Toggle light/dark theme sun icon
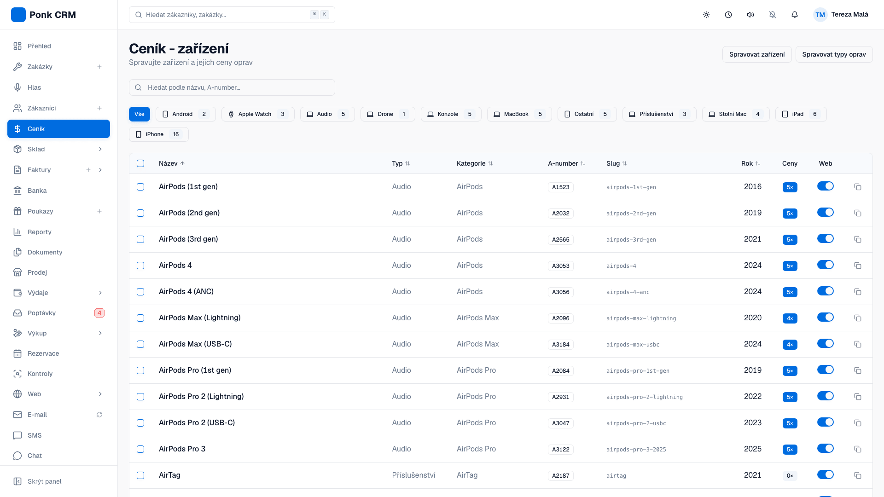 click(706, 15)
